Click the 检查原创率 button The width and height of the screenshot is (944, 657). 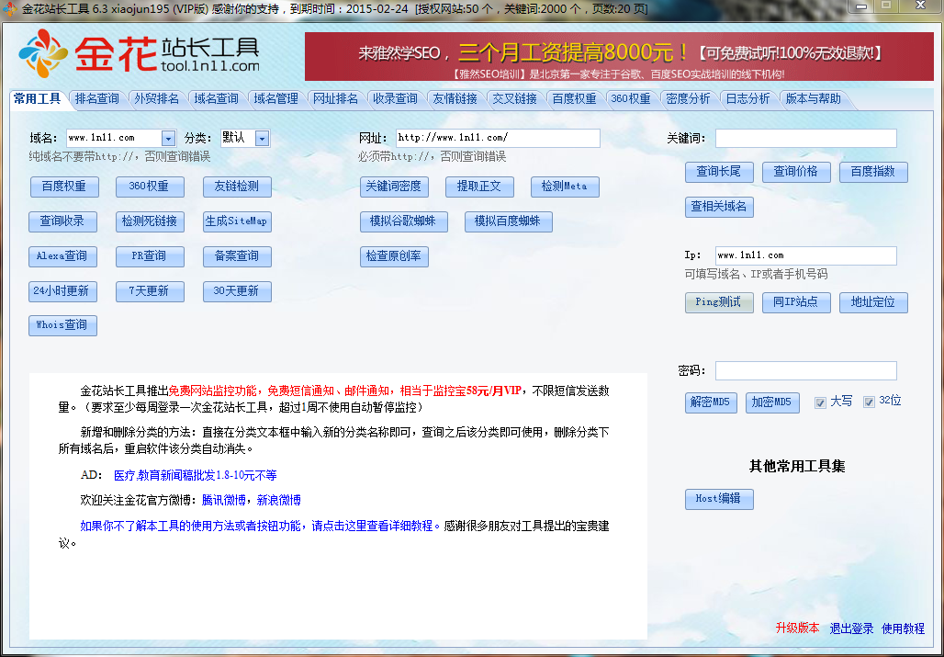click(394, 256)
